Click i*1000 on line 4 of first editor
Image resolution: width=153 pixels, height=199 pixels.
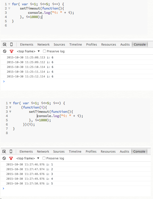[32, 17]
